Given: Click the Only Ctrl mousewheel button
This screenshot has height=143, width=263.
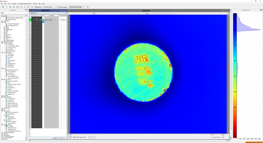Looking at the screenshot, I should [76, 7].
